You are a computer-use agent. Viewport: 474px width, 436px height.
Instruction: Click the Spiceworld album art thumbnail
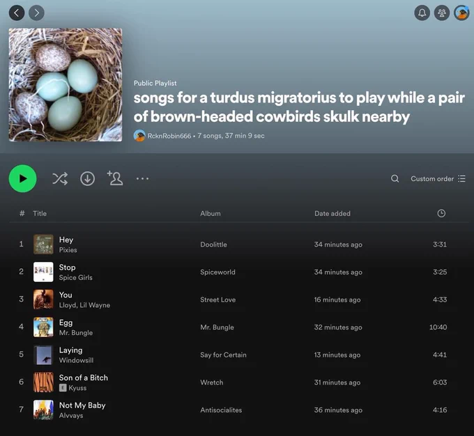pos(43,272)
